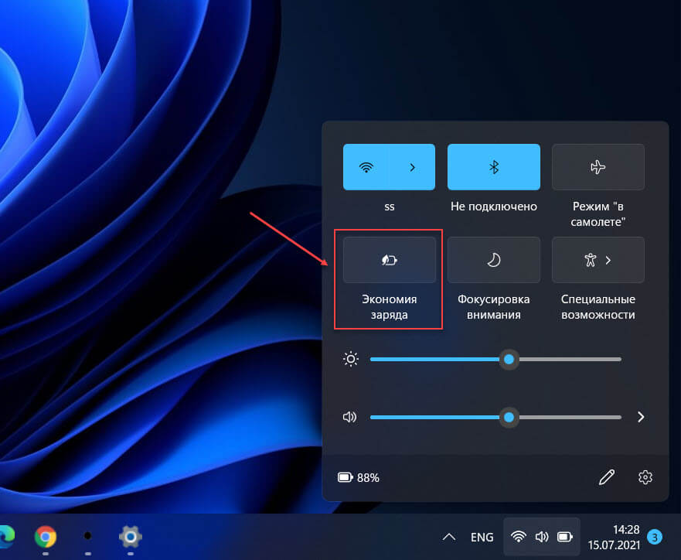The width and height of the screenshot is (681, 560).
Task: Open Google Chrome from taskbar
Action: (46, 537)
